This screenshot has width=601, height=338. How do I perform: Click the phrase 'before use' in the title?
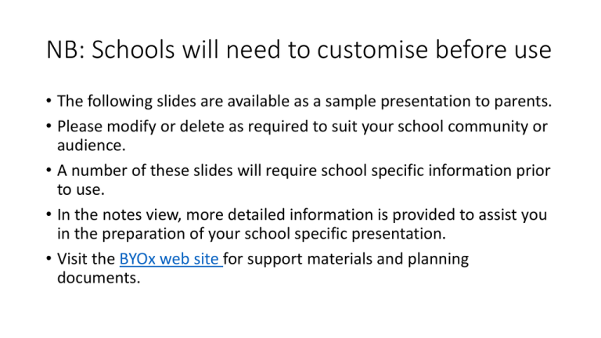coord(494,49)
